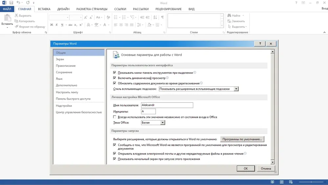Click the Replace (Заменить) icon
Image resolution: width=328 pixels, height=185 pixels.
[229, 21]
